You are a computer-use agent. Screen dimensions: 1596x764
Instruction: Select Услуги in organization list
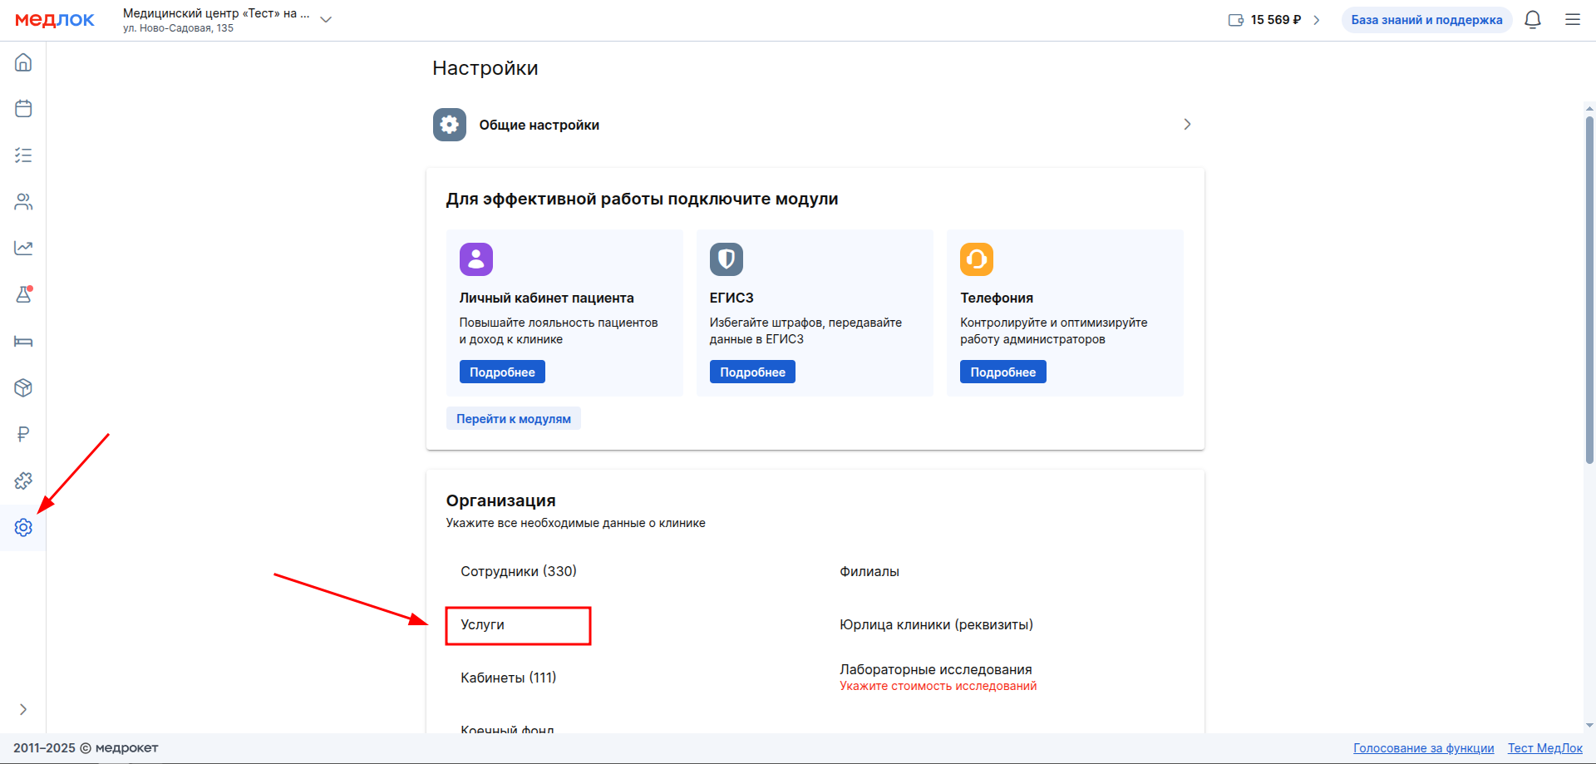483,625
